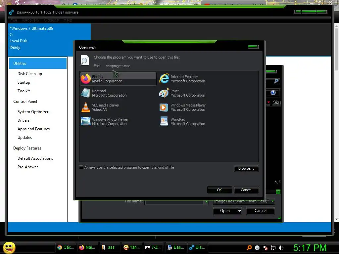This screenshot has width=339, height=254.
Task: Confirm with the OK button
Action: 219,190
